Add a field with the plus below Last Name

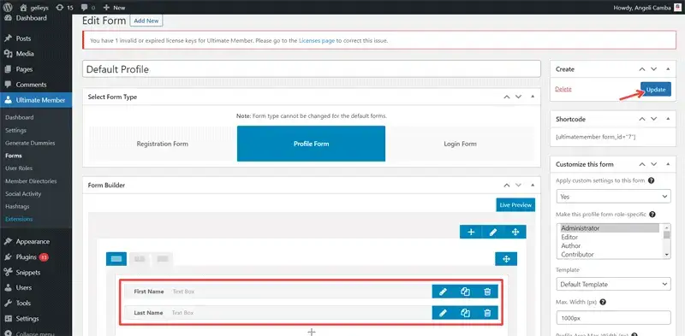pos(312,332)
